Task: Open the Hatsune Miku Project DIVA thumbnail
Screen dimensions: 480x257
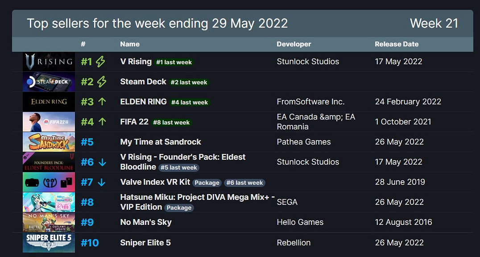Action: (x=49, y=202)
